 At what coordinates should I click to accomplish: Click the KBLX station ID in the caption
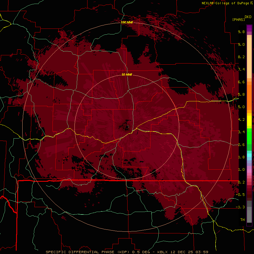[163, 252]
